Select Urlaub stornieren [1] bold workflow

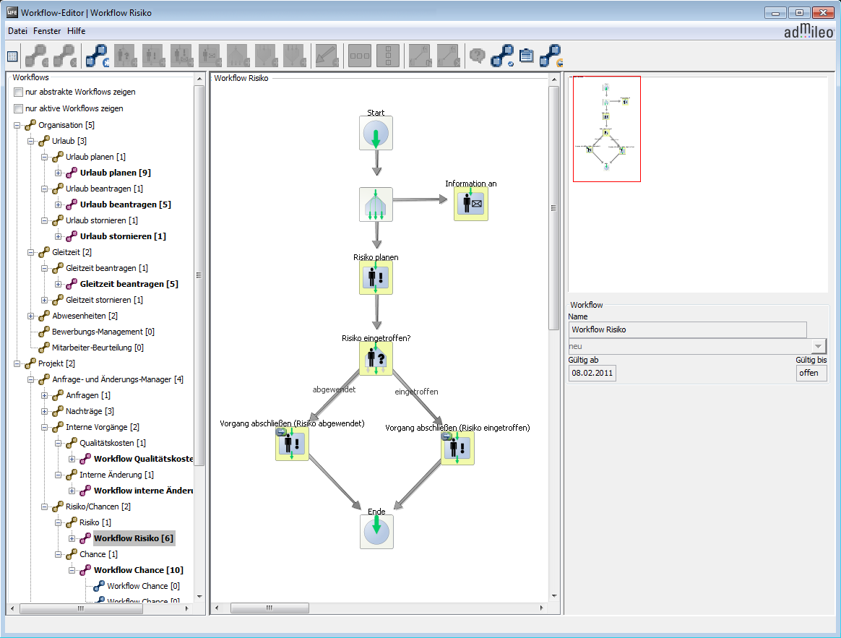point(123,236)
